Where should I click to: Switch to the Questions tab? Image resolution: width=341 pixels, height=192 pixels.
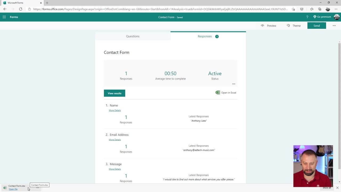pos(133,36)
